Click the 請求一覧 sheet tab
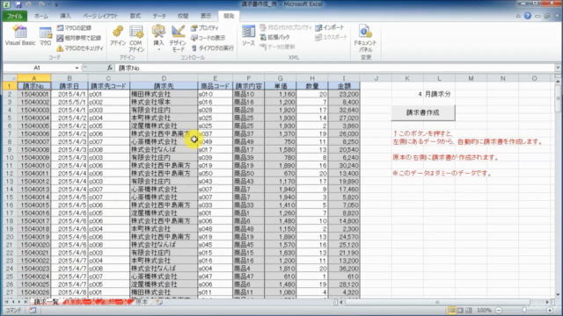Image resolution: width=563 pixels, height=316 pixels. tap(46, 302)
